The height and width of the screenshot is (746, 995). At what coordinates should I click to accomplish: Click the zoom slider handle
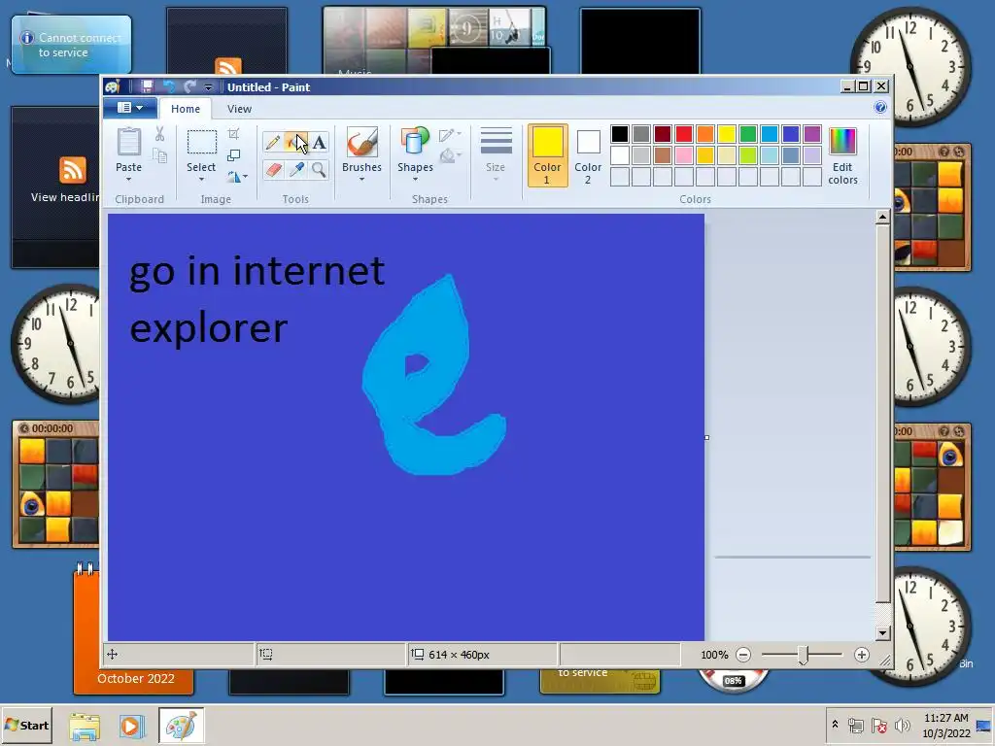(803, 655)
